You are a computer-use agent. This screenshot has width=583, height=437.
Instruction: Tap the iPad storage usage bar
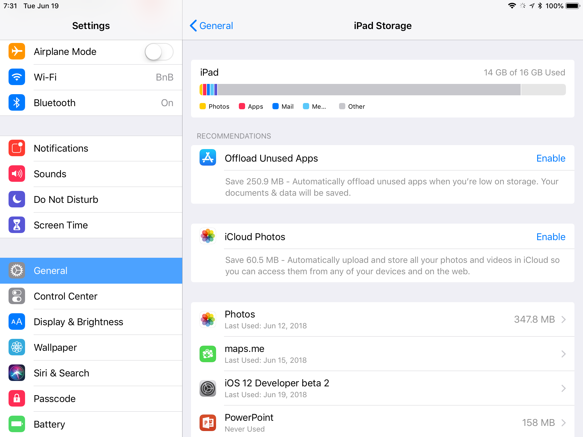click(x=383, y=90)
